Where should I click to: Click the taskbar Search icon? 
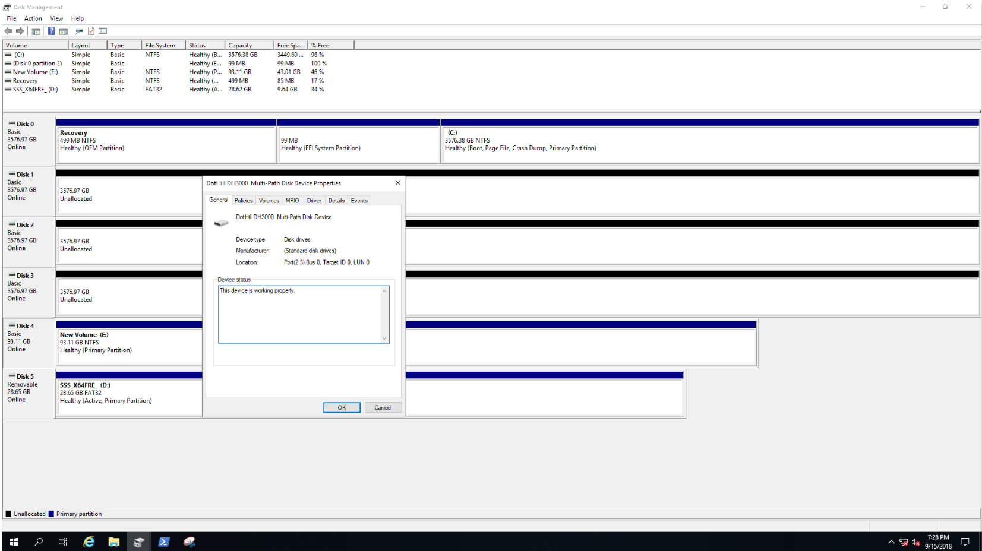[38, 541]
